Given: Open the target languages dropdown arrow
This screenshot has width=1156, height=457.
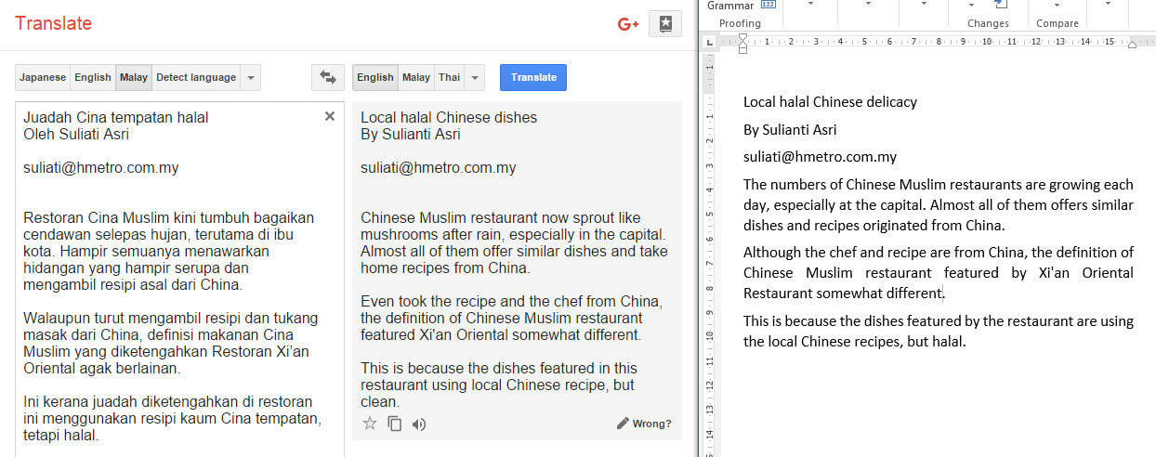Looking at the screenshot, I should coord(474,77).
